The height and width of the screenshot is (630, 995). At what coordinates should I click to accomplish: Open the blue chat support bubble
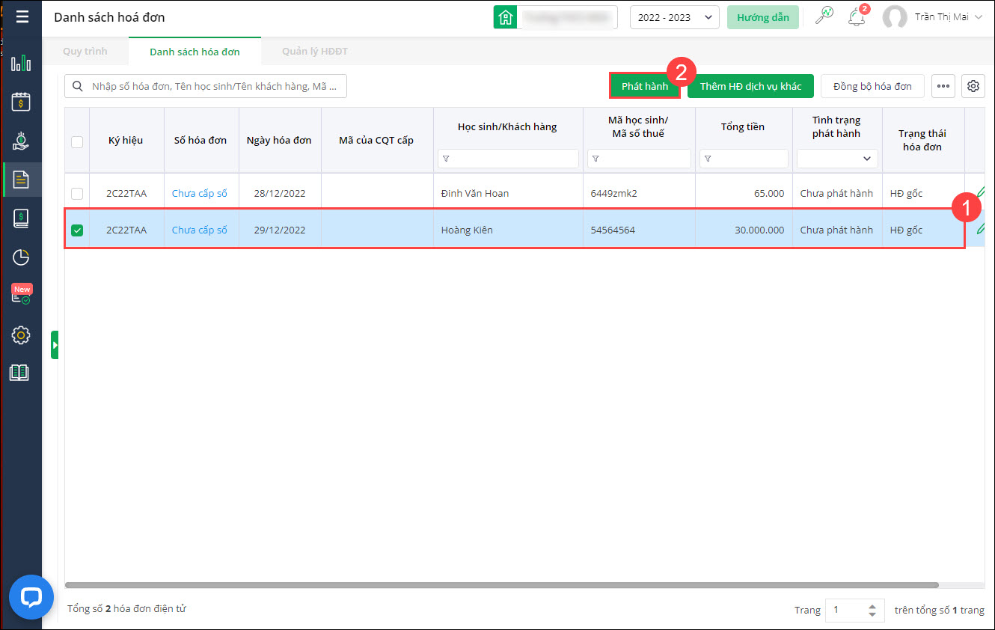click(31, 597)
